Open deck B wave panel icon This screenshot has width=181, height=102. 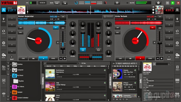(x=177, y=56)
